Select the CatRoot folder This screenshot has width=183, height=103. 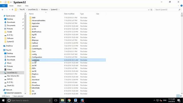click(35, 43)
